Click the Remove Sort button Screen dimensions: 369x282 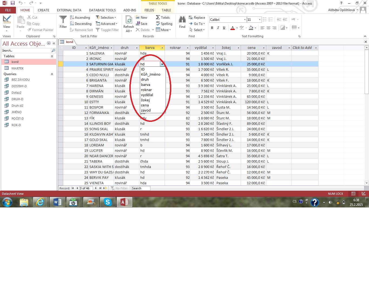pos(81,30)
